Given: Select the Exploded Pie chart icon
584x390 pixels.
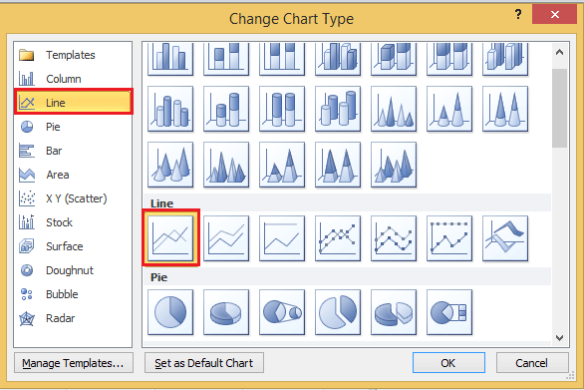Looking at the screenshot, I should click(338, 312).
